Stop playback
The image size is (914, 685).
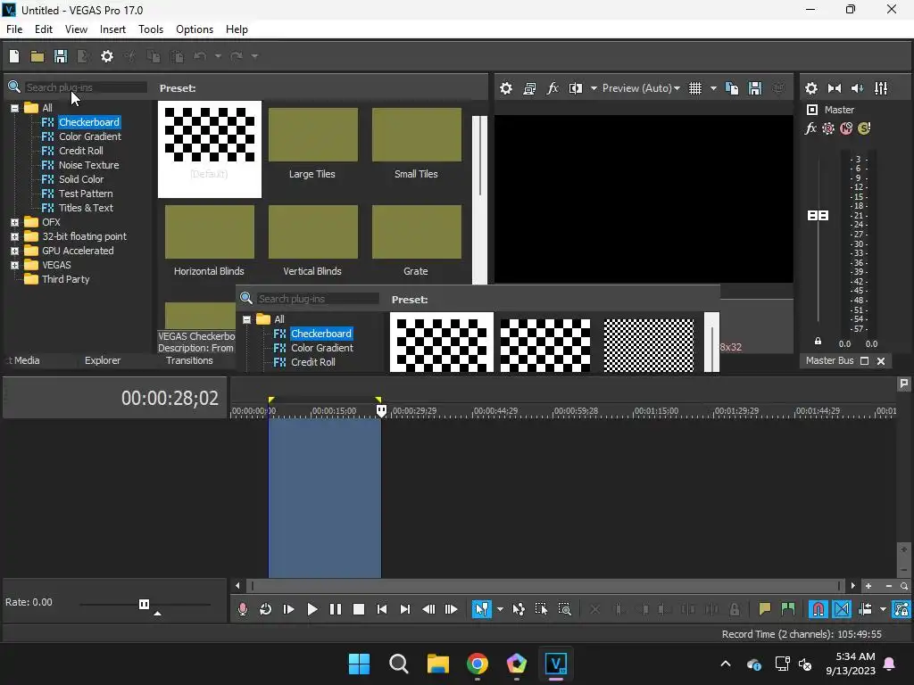(359, 609)
